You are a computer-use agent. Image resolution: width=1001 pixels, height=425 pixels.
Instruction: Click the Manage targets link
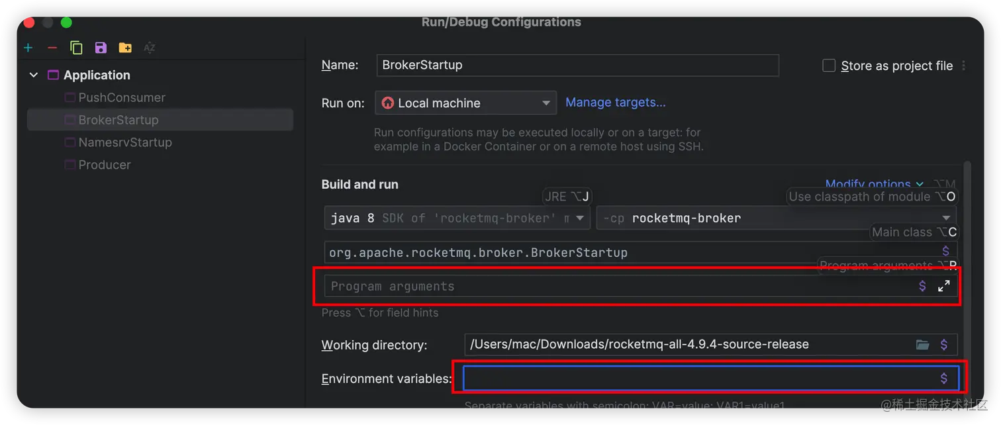click(x=615, y=102)
